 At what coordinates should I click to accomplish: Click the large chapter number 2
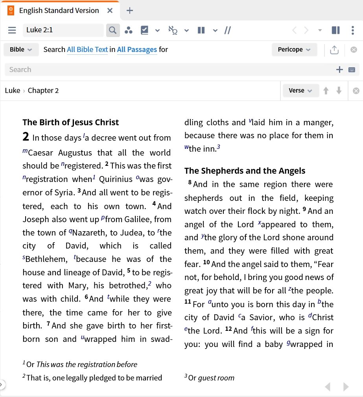[26, 136]
